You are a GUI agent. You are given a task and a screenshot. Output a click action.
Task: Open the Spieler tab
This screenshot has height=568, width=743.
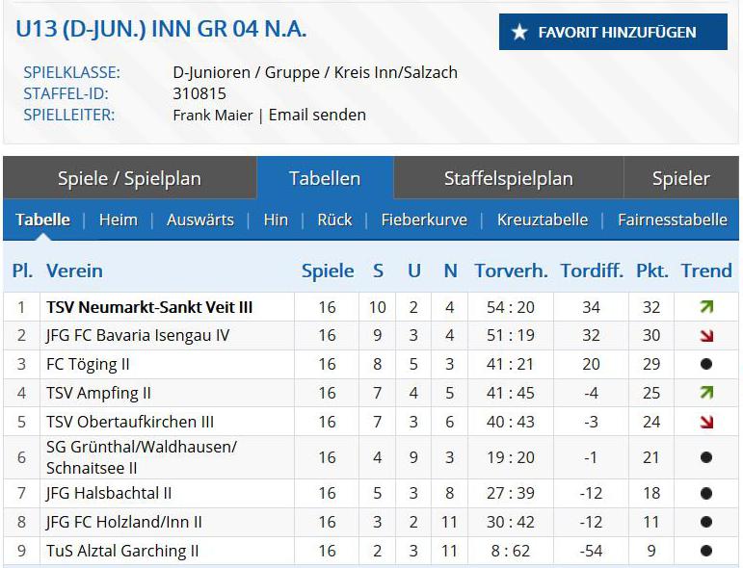pyautogui.click(x=680, y=178)
